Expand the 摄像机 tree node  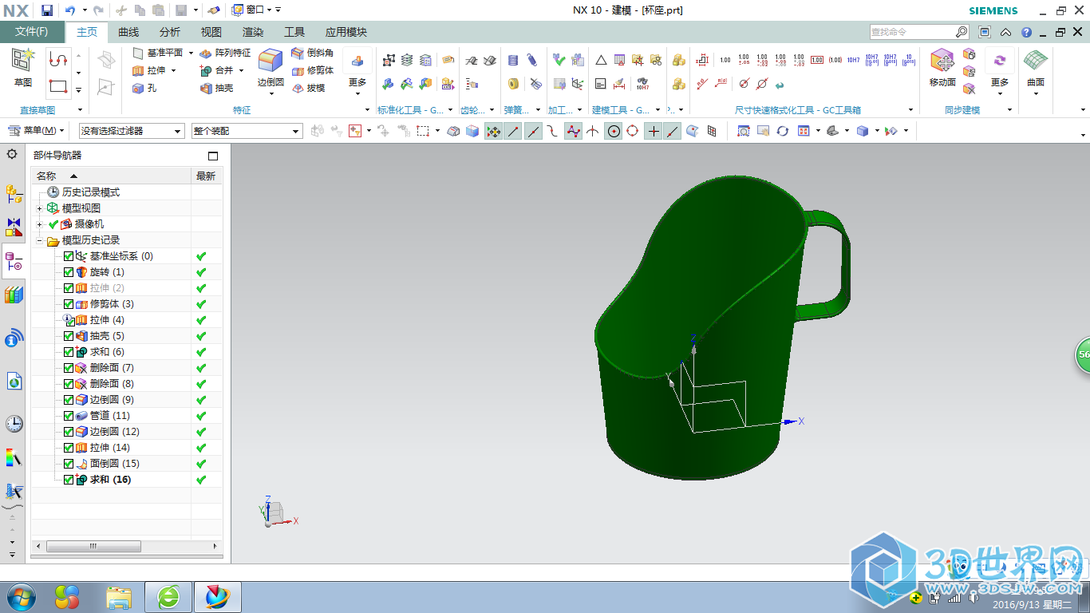point(40,224)
